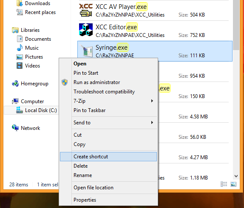
Task: Click the Syringe.exe file icon
Action: 86,51
